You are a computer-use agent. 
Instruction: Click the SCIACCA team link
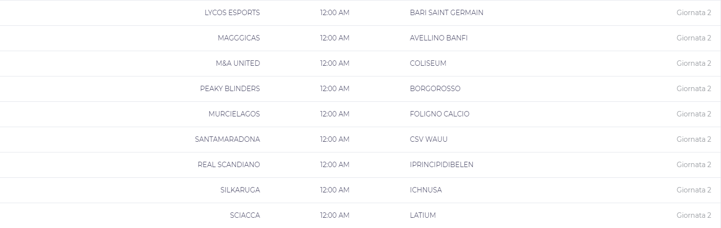[x=245, y=215]
